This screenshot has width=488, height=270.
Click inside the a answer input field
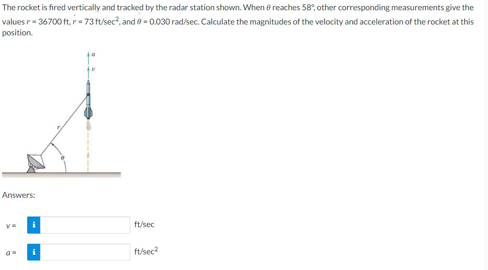[x=85, y=252]
